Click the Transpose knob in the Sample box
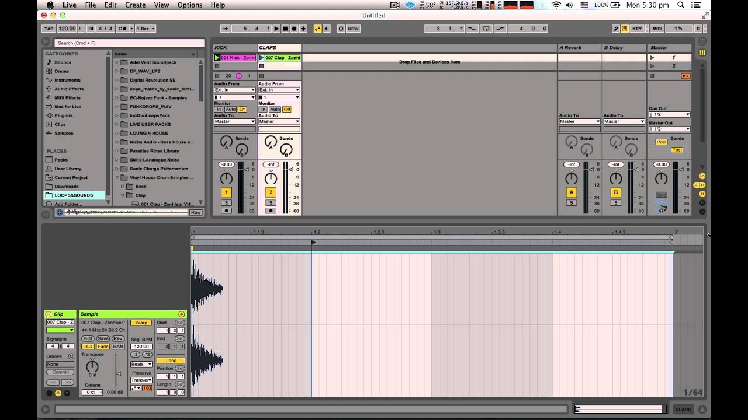This screenshot has height=420, width=748. pos(92,366)
